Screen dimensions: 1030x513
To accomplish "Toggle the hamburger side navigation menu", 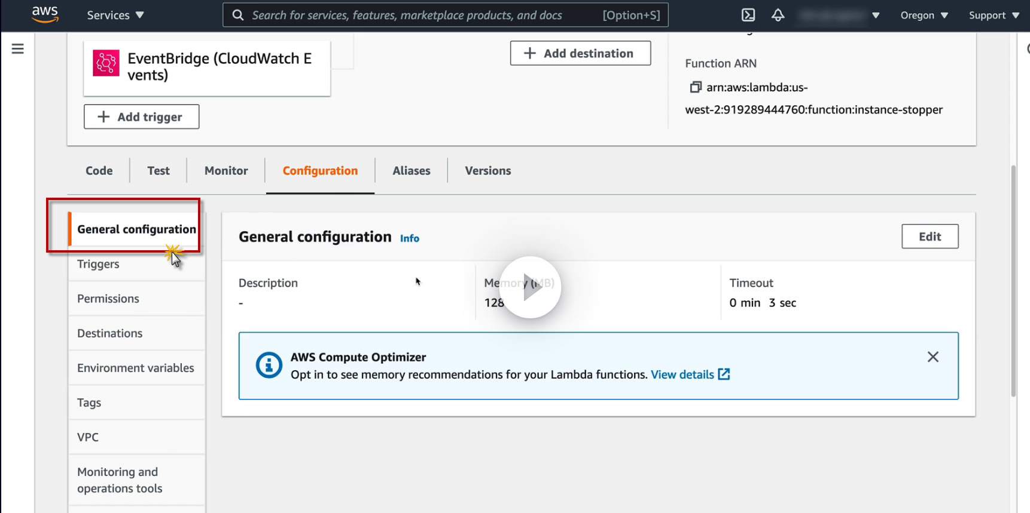I will [x=18, y=49].
